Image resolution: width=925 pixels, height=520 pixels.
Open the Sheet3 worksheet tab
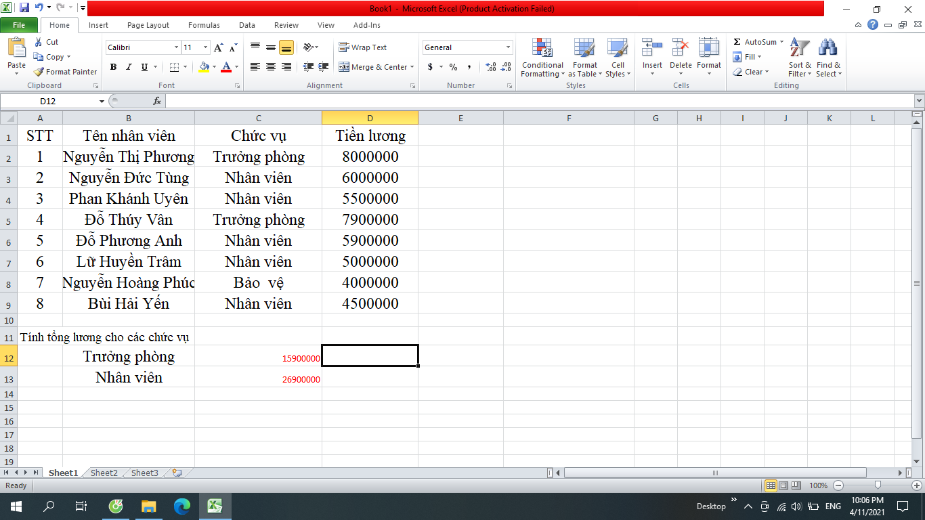(145, 473)
